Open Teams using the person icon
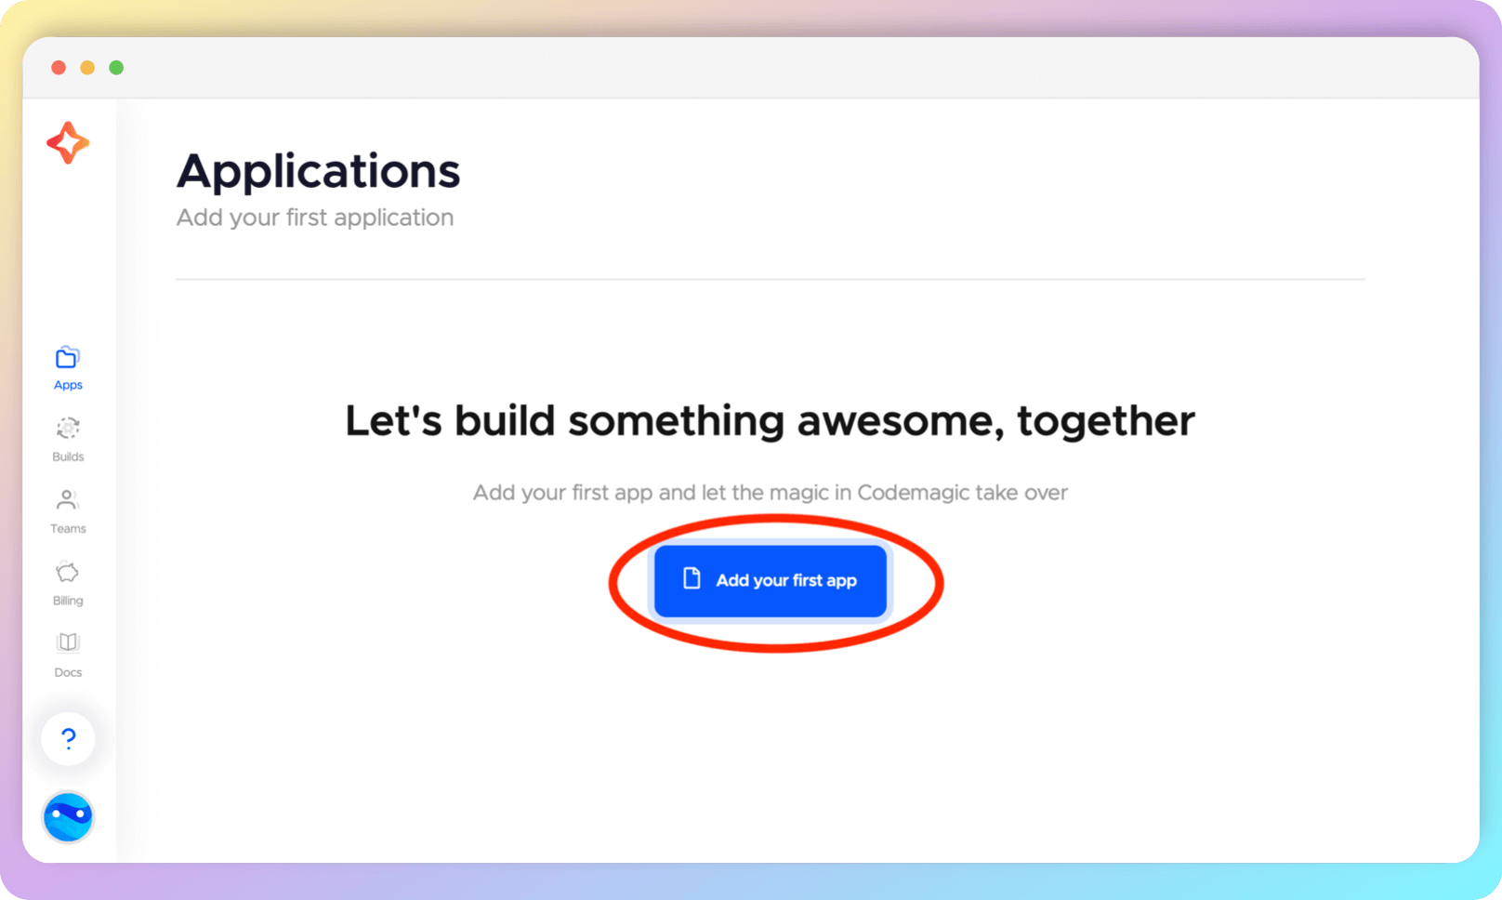The image size is (1502, 900). tap(67, 500)
